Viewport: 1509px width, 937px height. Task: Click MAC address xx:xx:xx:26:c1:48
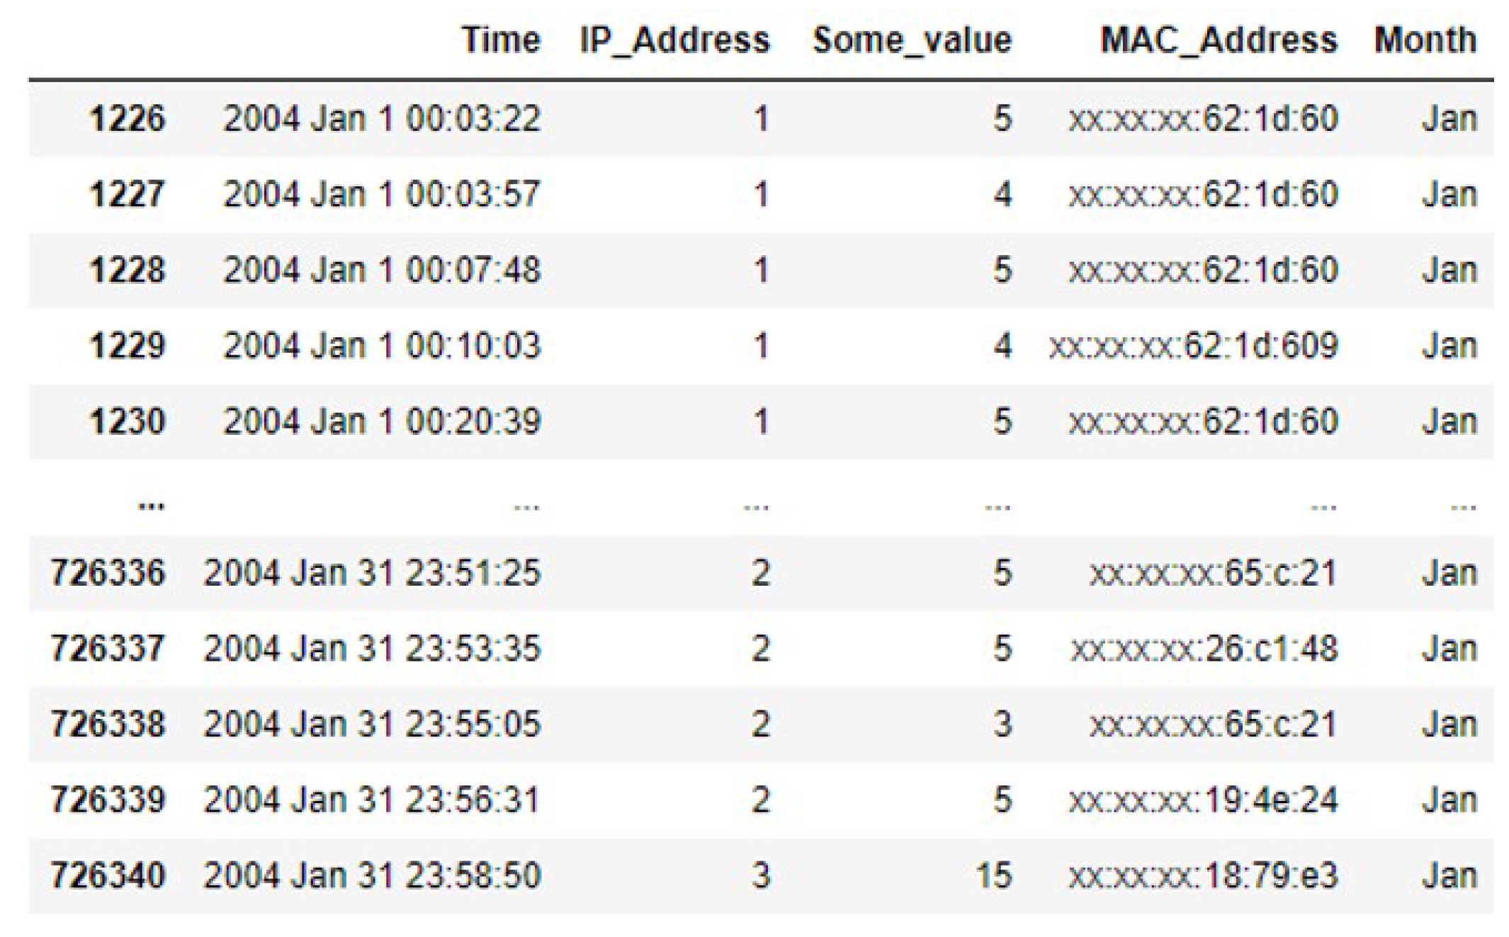1204,649
